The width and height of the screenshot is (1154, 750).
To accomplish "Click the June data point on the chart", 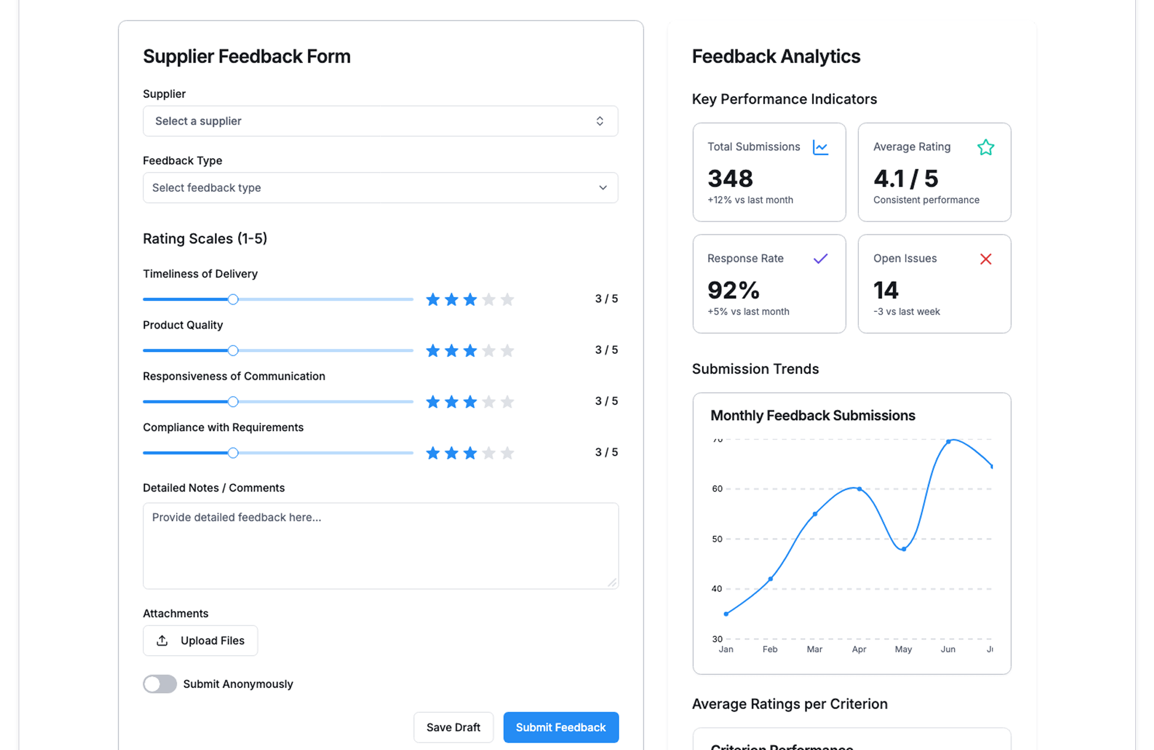I will [948, 442].
